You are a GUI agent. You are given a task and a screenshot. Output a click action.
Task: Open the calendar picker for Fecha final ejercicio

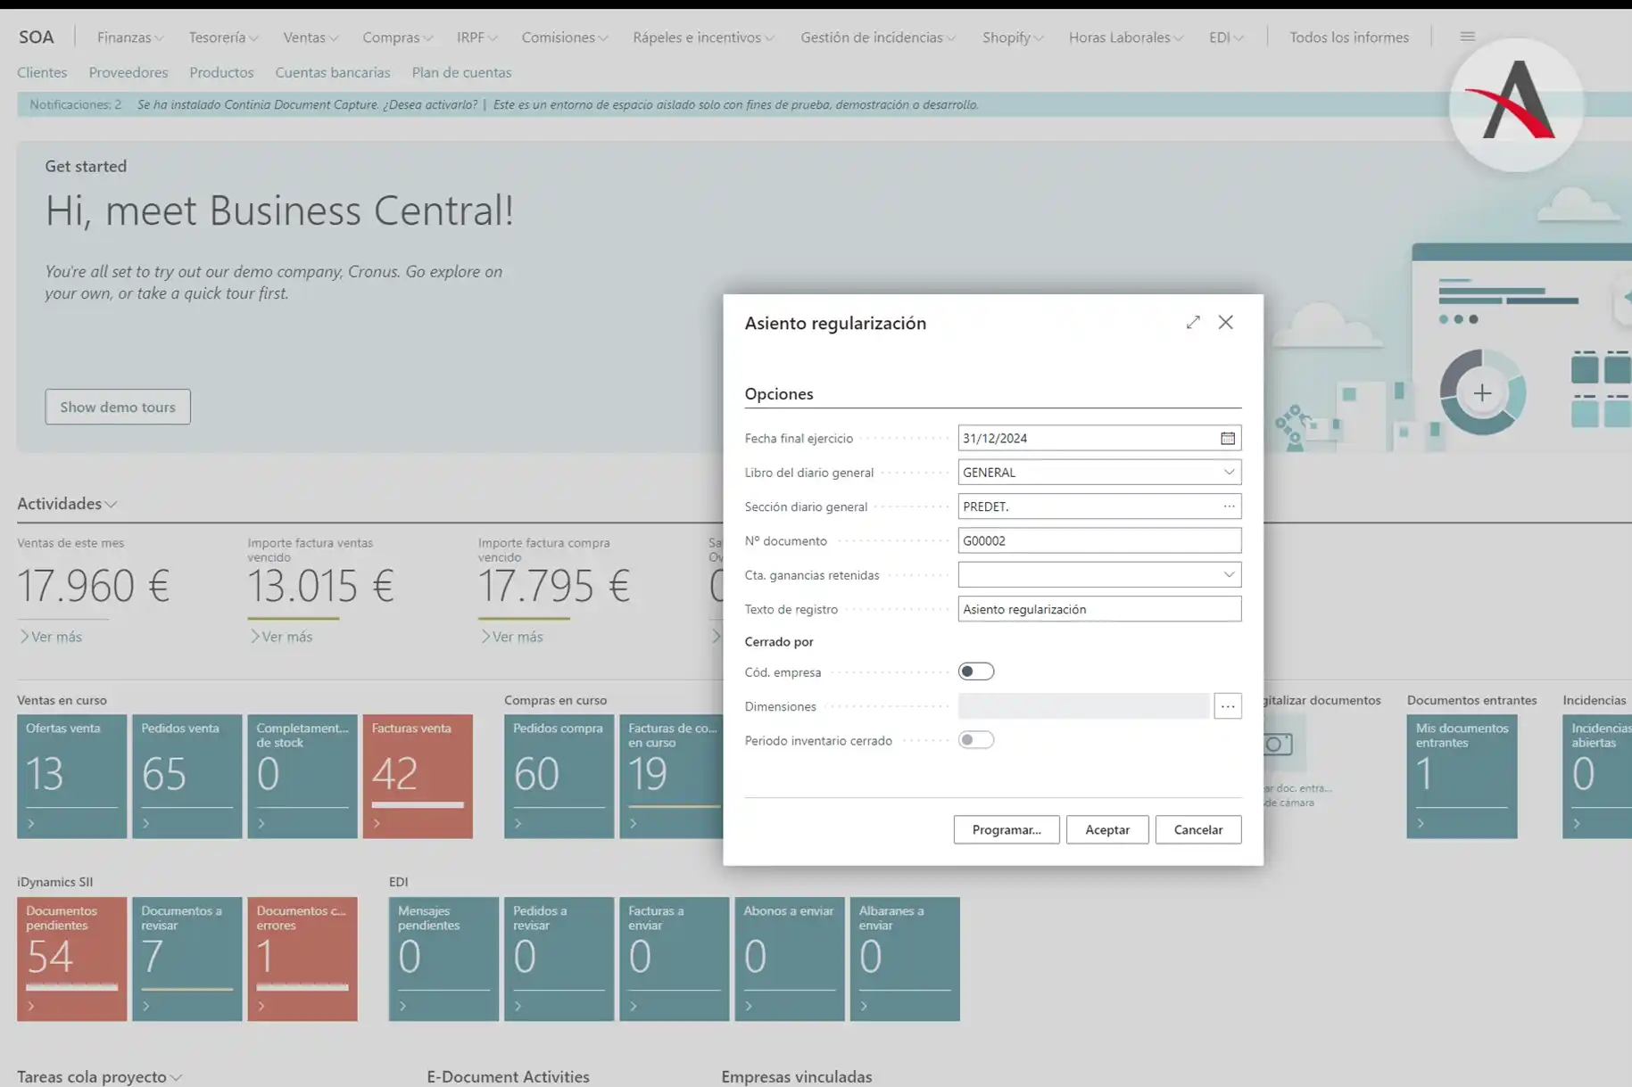1227,438
